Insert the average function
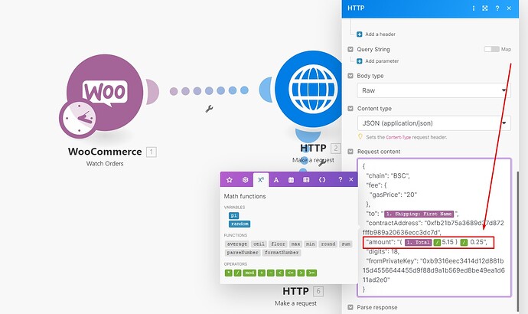This screenshot has height=314, width=528. tap(237, 244)
